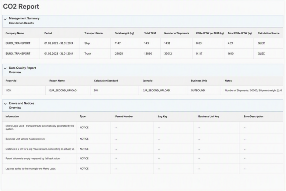The image size is (286, 191).
Task: Click the Log Key column header
Action: click(163, 116)
